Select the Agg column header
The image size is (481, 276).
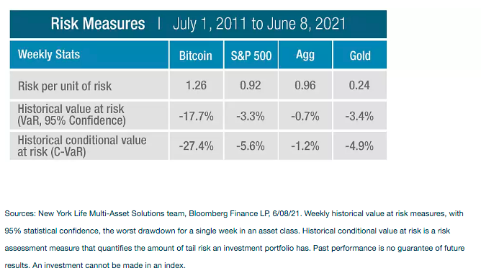click(x=305, y=55)
